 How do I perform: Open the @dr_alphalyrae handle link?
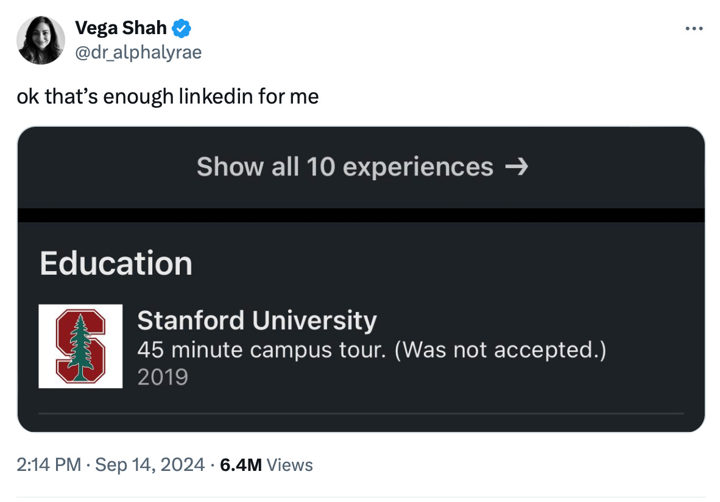tap(138, 52)
